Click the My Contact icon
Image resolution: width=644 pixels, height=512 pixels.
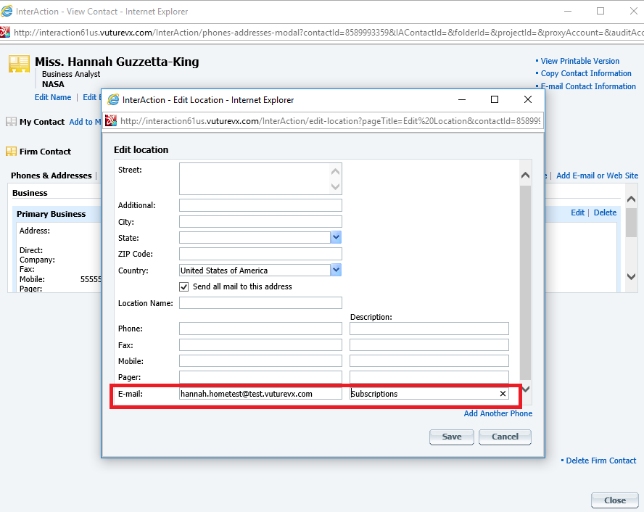coord(11,122)
